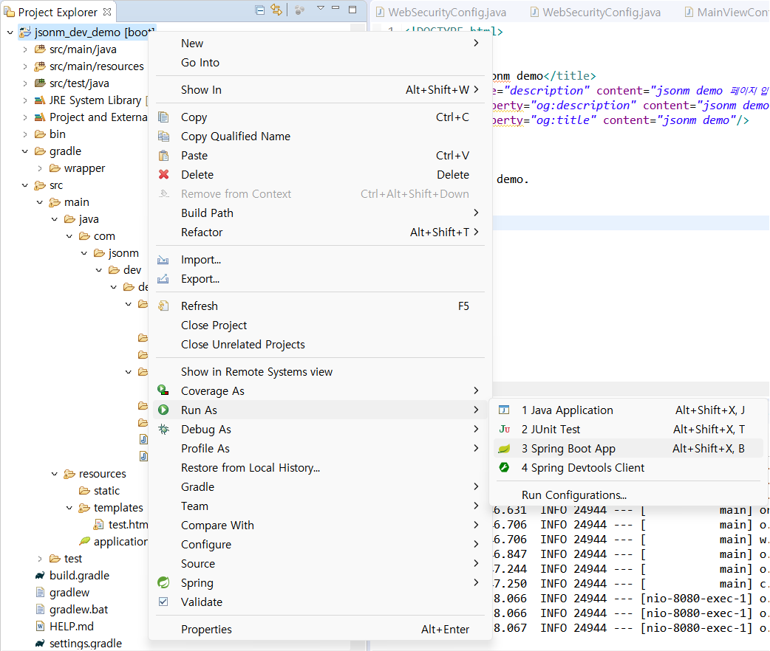Expand the src/test/java tree node
The height and width of the screenshot is (651, 770).
25,83
